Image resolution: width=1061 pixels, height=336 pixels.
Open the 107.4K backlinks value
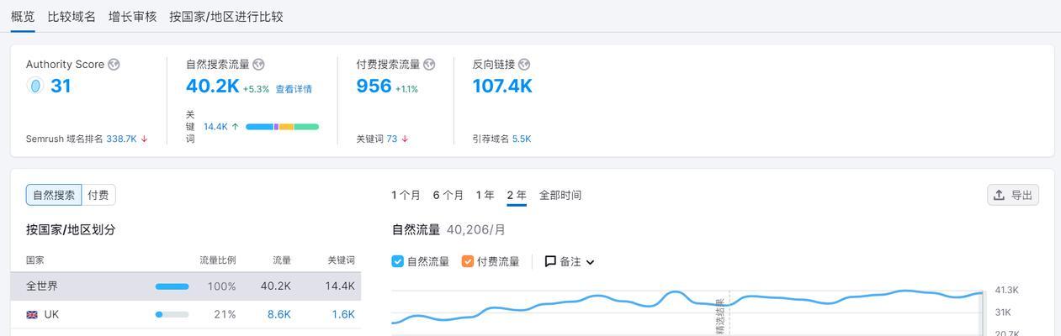[502, 86]
